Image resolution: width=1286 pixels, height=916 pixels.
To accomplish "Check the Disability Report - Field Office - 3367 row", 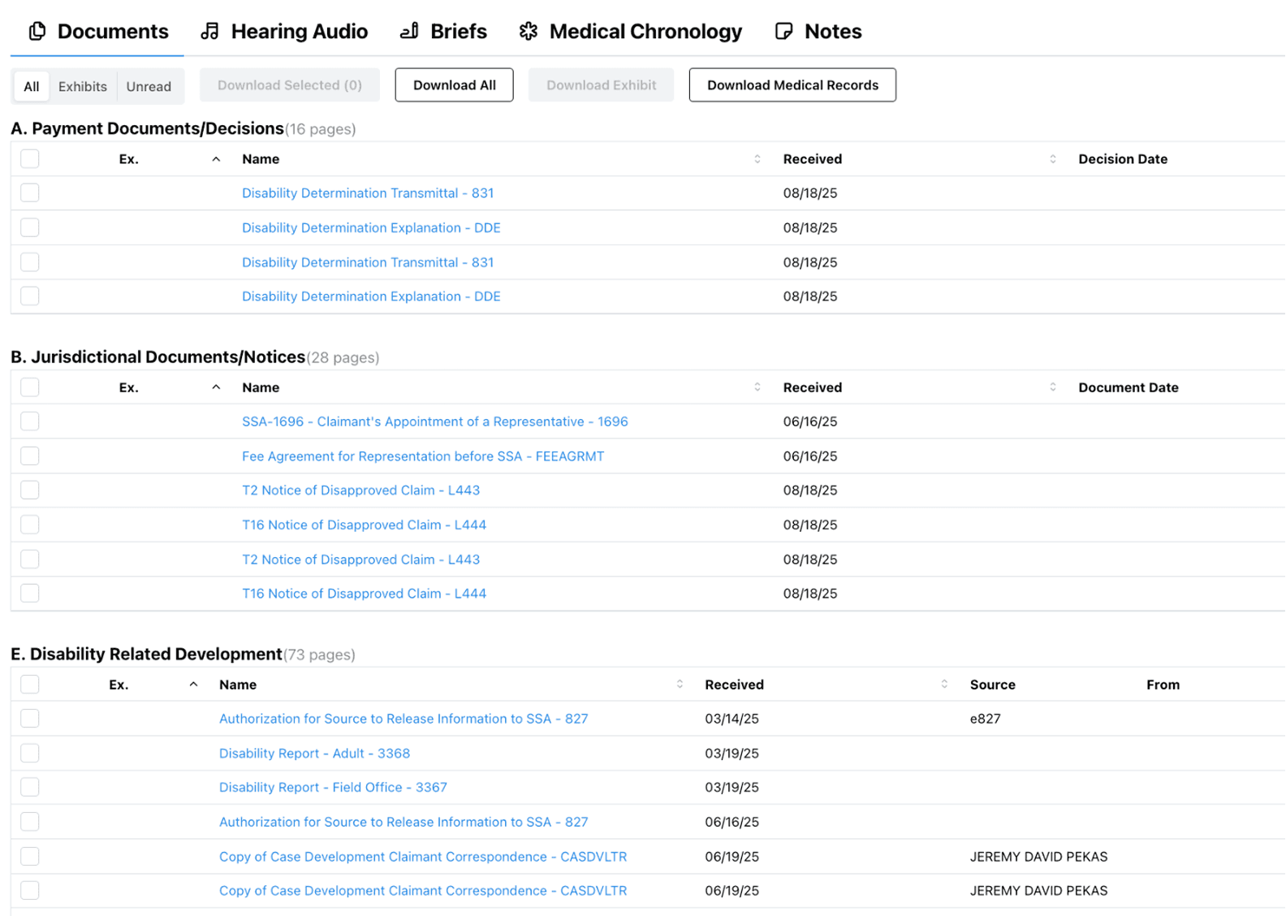I will point(30,787).
